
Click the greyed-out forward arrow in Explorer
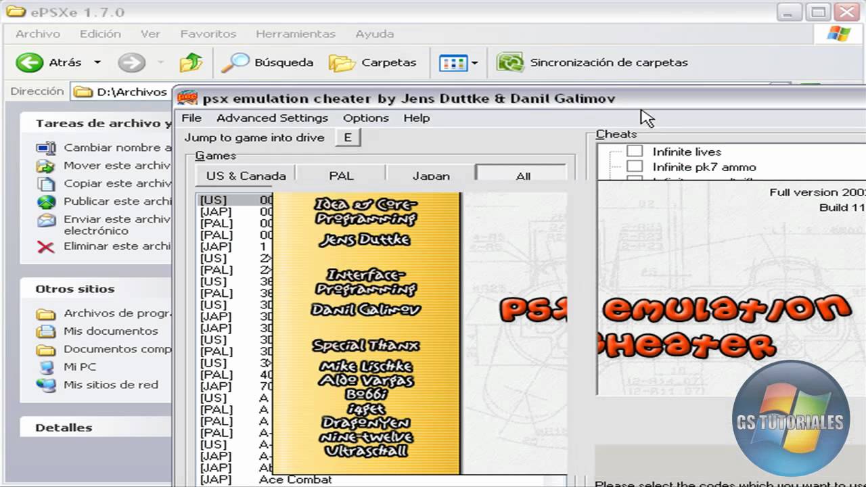pyautogui.click(x=131, y=63)
